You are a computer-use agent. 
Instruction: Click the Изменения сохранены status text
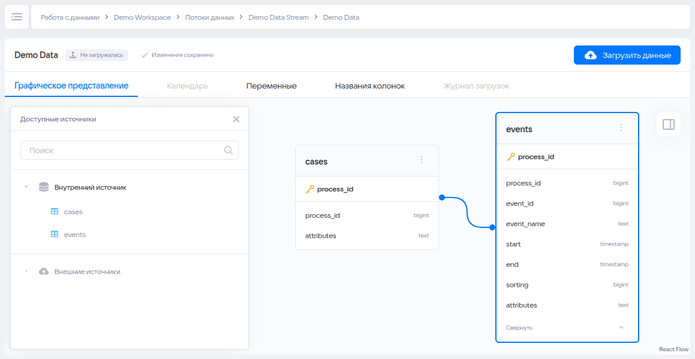(183, 55)
